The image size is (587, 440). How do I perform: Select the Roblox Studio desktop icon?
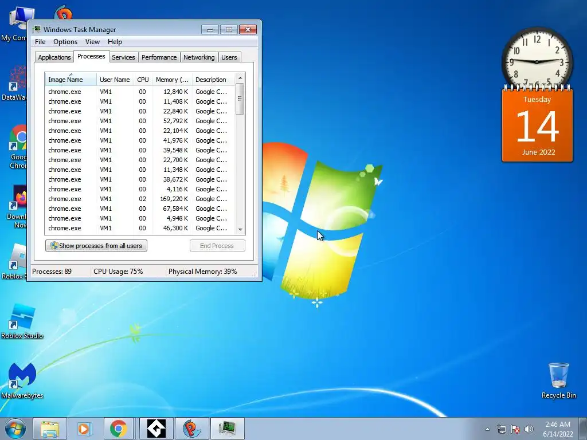pos(22,321)
